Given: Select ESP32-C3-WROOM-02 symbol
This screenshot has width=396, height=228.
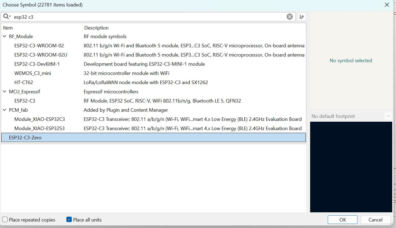Looking at the screenshot, I should click(x=39, y=46).
